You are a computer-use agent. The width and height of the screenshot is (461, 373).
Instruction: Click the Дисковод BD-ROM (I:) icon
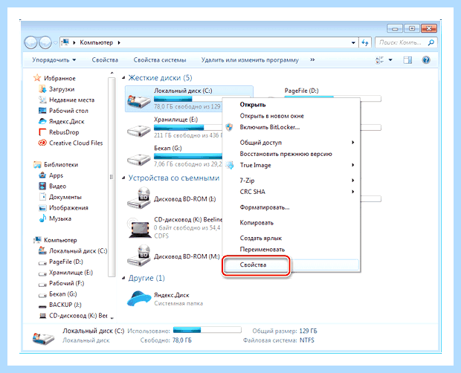pyautogui.click(x=139, y=198)
